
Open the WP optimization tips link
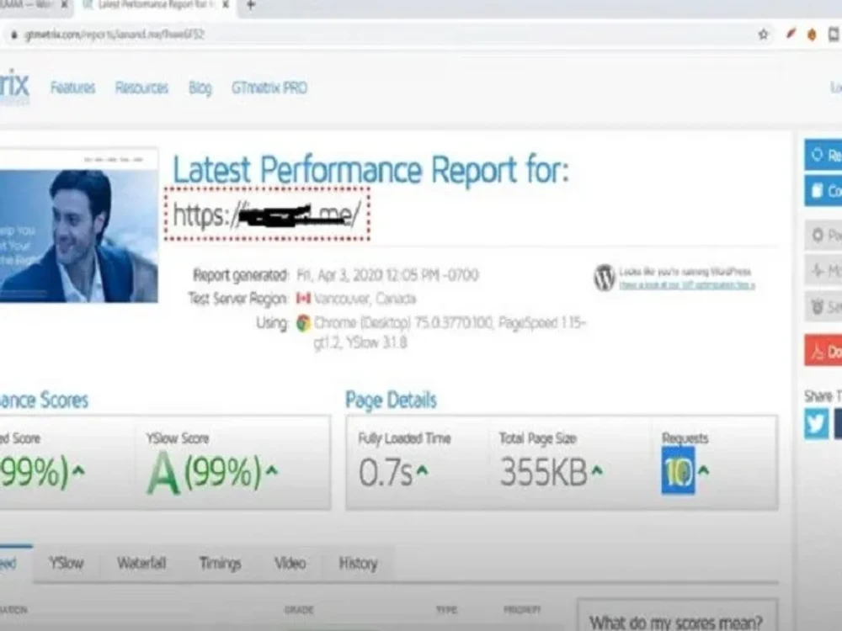tap(687, 285)
